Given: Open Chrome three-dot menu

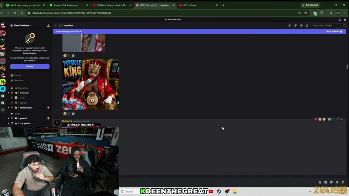Looking at the screenshot, I should [344, 13].
